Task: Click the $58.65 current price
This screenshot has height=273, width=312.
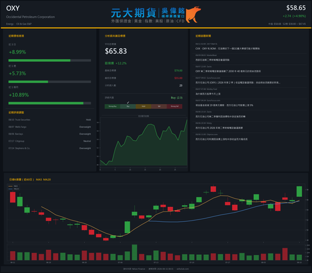Action: (296, 8)
